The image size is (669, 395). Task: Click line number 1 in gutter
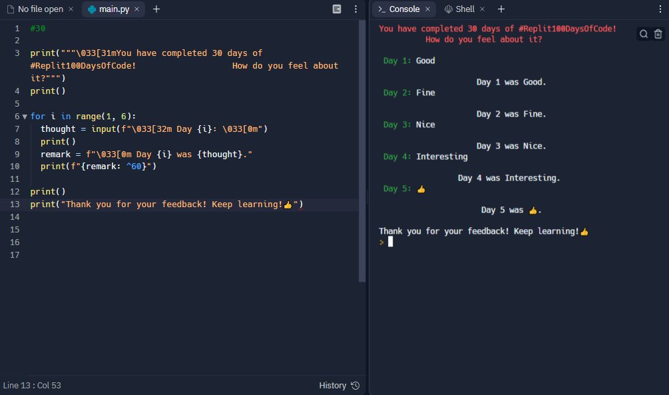coord(17,28)
